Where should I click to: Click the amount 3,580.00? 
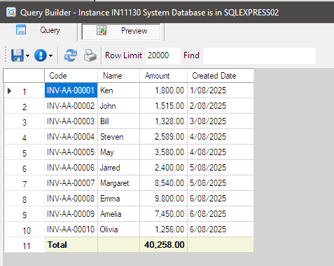pos(163,152)
